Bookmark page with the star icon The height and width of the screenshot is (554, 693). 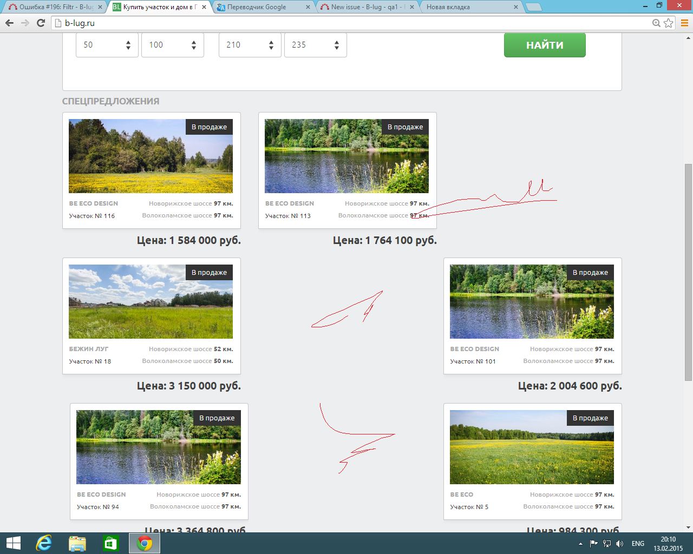(x=669, y=23)
